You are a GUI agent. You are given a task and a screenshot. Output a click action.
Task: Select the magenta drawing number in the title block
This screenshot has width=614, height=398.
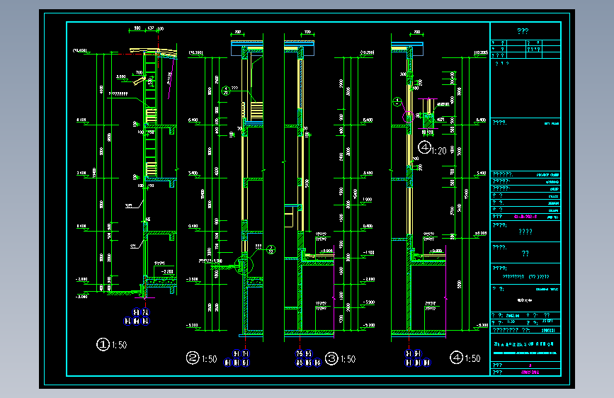coord(525,216)
